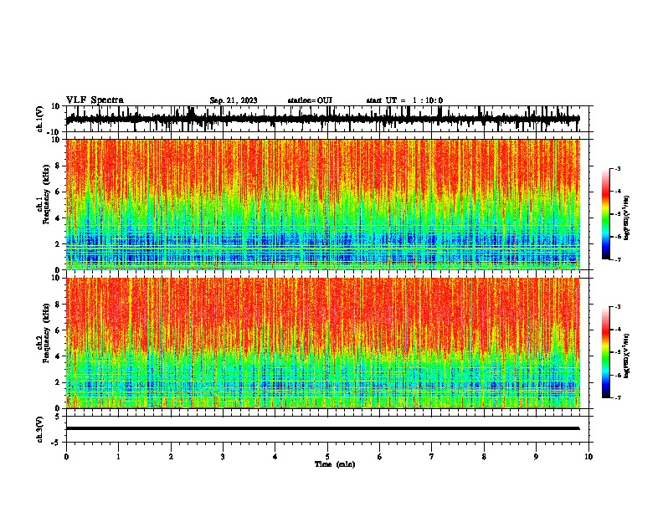Click the "6" kHz tick on ch.2 frequency axis
Viewport: 663px width, 512px height.
click(x=59, y=330)
